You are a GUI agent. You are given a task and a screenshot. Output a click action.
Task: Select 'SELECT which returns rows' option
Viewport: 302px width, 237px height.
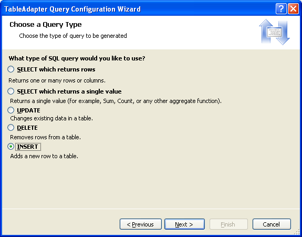pyautogui.click(x=11, y=69)
